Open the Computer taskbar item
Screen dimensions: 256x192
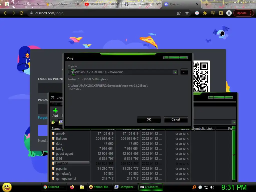(x=125, y=187)
